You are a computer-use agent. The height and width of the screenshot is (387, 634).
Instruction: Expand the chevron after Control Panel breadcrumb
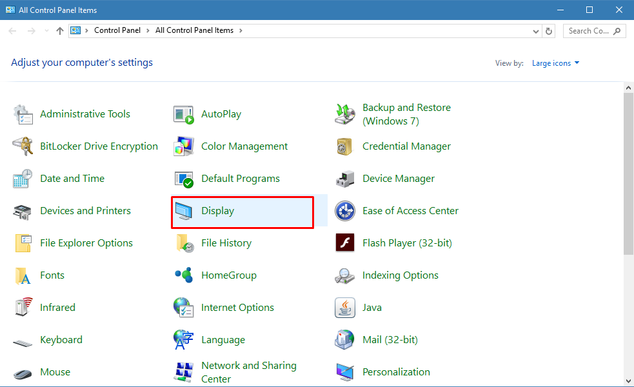click(x=148, y=30)
